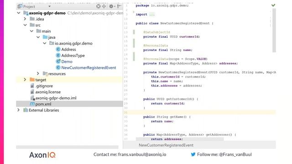The image size is (292, 164).
Task: Click the collapse all icon in Project panel
Action: 104,6
